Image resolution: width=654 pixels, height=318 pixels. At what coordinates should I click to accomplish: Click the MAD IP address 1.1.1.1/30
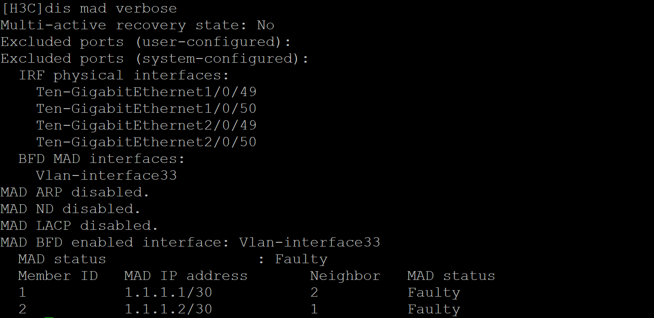tap(168, 292)
